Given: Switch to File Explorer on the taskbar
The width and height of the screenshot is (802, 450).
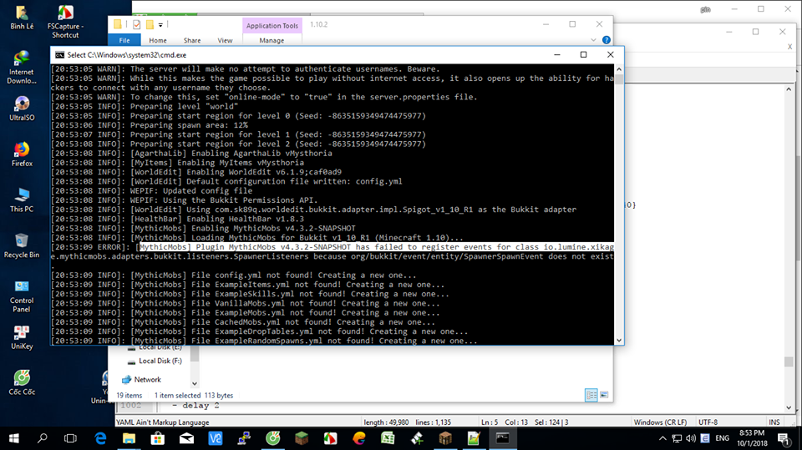Looking at the screenshot, I should pyautogui.click(x=129, y=438).
